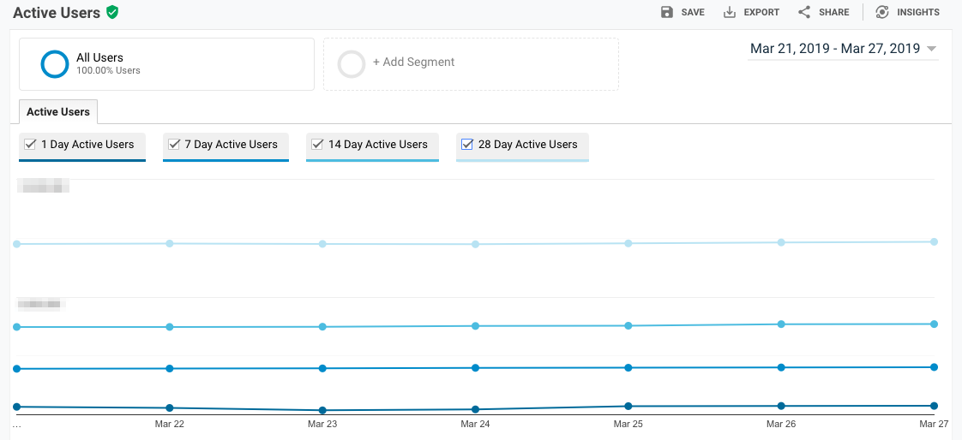Open the All Users segment box
962x440 pixels.
pos(166,64)
